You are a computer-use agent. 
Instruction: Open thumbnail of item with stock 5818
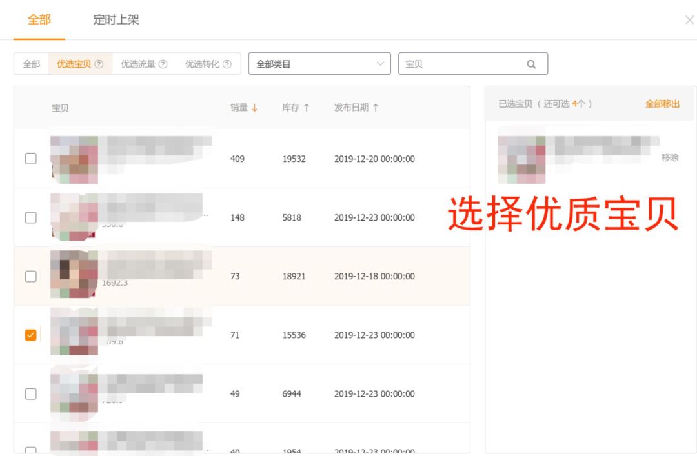pos(74,217)
